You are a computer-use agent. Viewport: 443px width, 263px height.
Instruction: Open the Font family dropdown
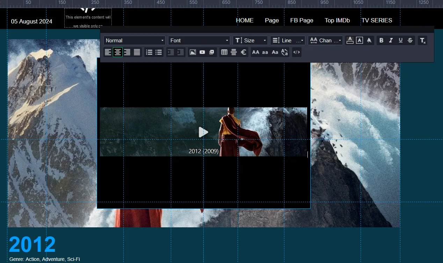point(199,41)
